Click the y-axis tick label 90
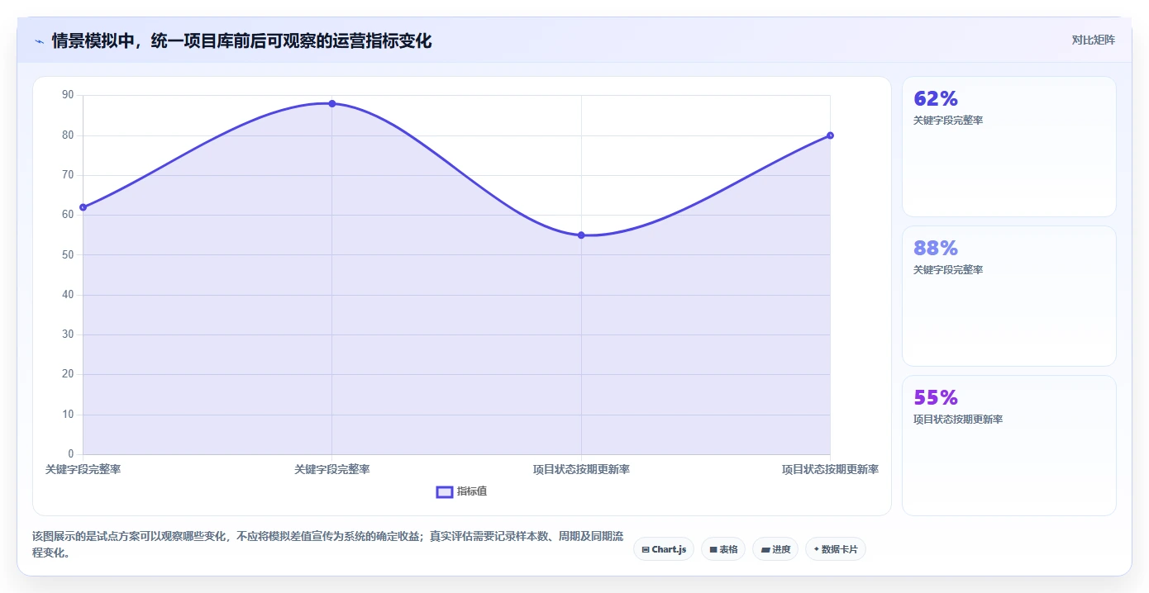1149x593 pixels. click(x=68, y=95)
